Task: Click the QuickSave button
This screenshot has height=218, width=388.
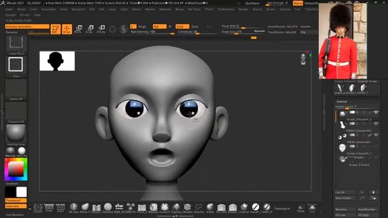Action: [252, 3]
